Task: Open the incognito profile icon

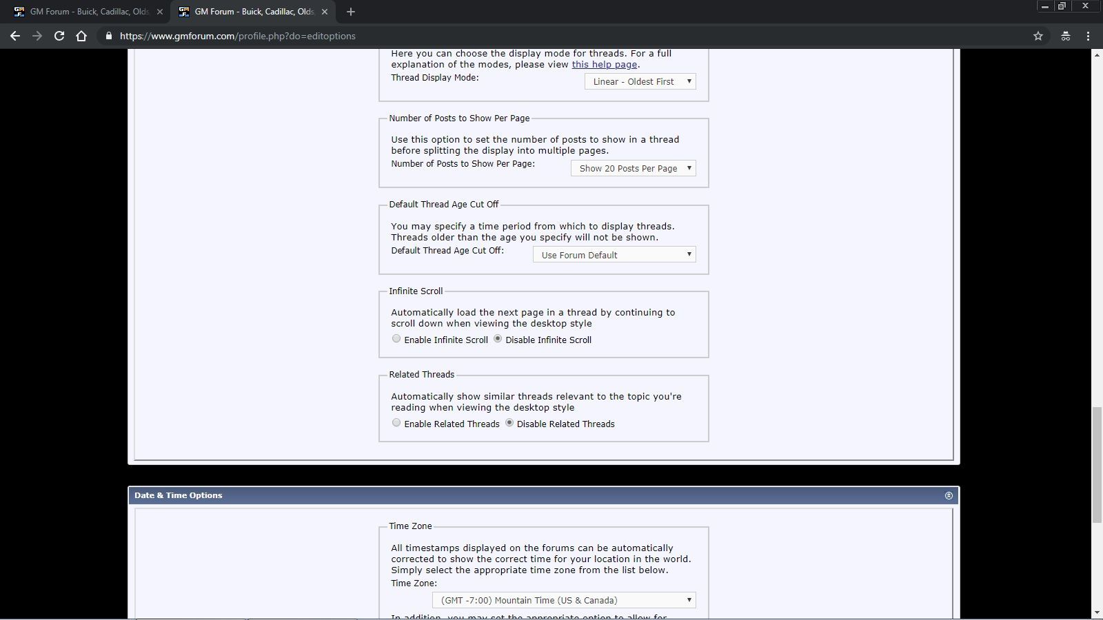Action: tap(1065, 36)
